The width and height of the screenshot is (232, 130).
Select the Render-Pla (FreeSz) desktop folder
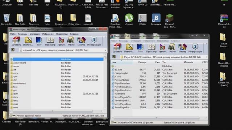pos(224,79)
